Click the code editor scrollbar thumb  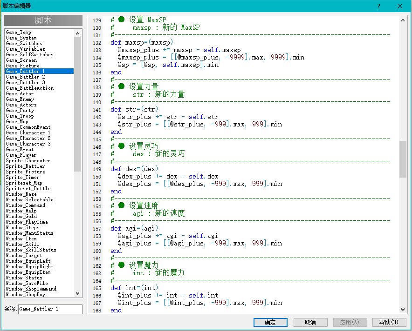click(403, 159)
